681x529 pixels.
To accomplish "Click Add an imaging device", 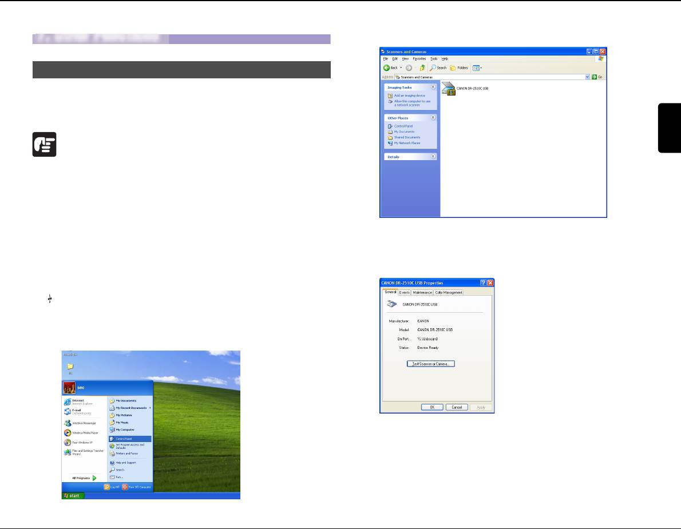I will pos(409,96).
